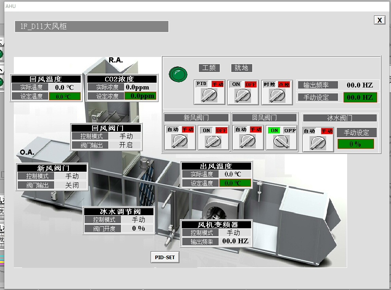Turn the PID/手动 selector switch knob

coord(210,95)
